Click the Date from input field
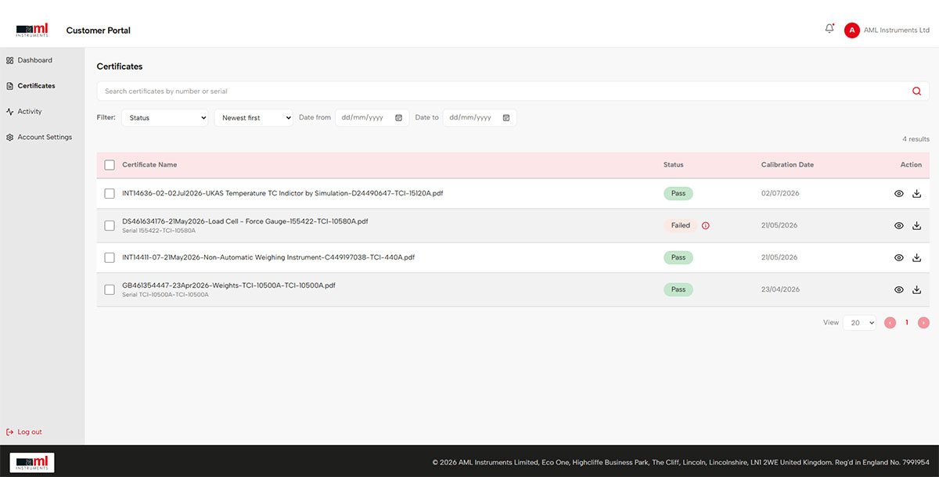The width and height of the screenshot is (939, 477). click(372, 118)
